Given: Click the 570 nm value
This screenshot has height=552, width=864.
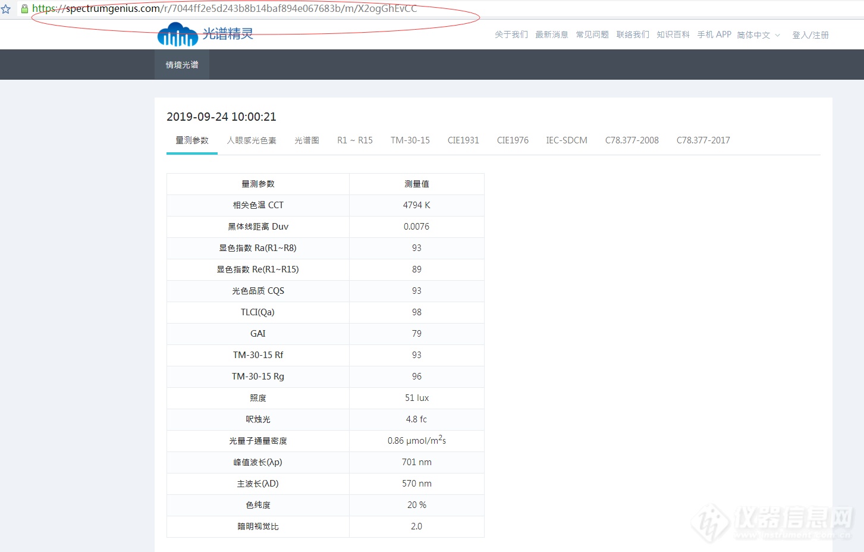Looking at the screenshot, I should [x=417, y=484].
